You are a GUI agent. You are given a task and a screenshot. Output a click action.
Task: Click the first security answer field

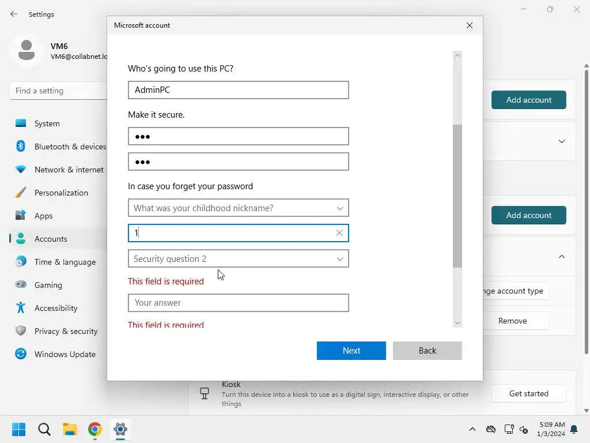click(x=239, y=233)
